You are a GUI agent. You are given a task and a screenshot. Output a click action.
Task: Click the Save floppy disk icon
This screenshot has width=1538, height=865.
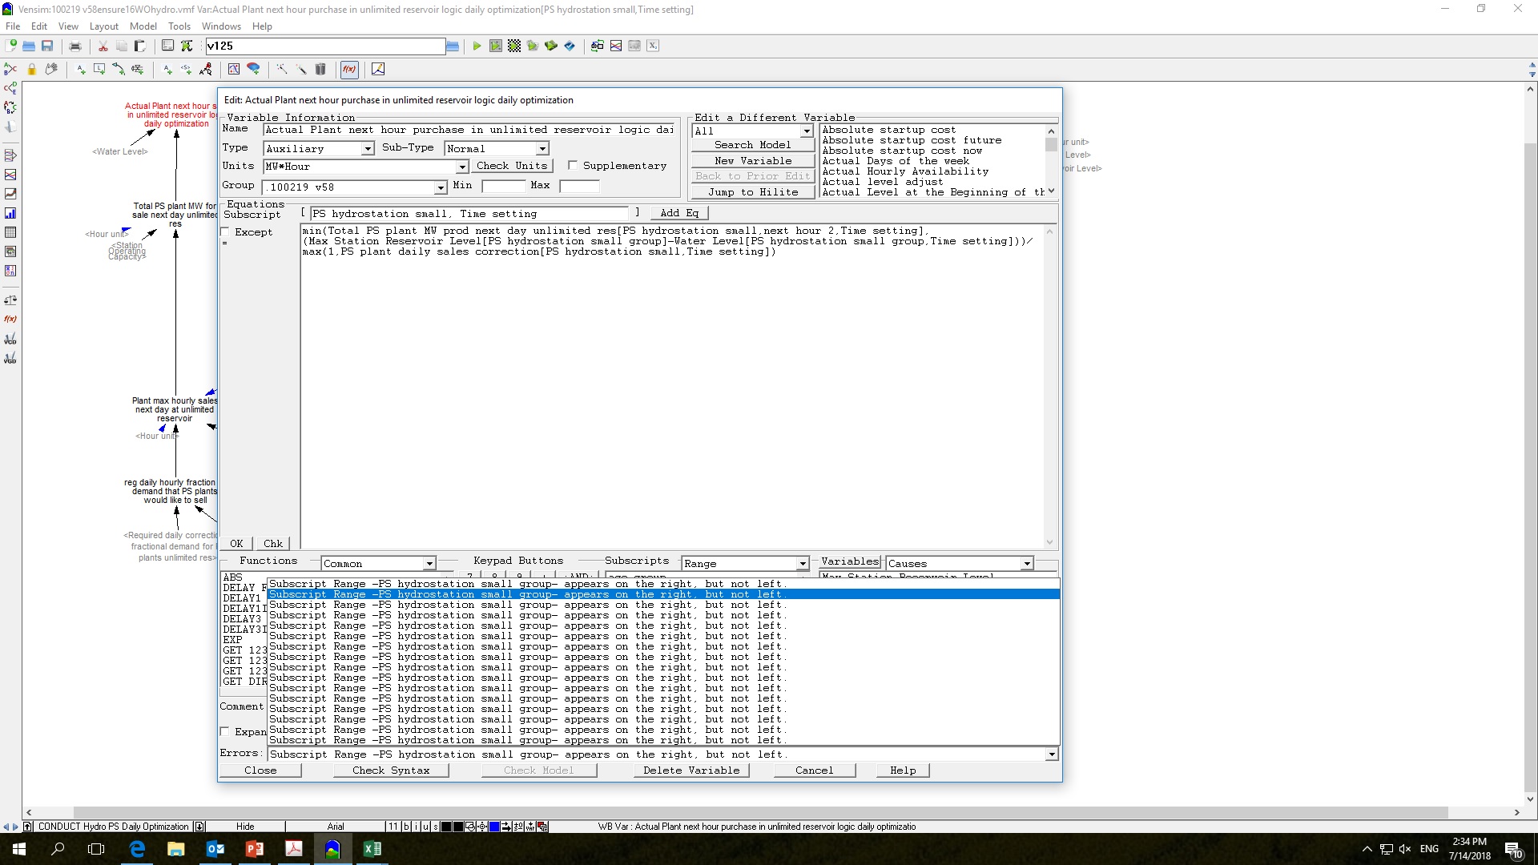click(x=47, y=46)
